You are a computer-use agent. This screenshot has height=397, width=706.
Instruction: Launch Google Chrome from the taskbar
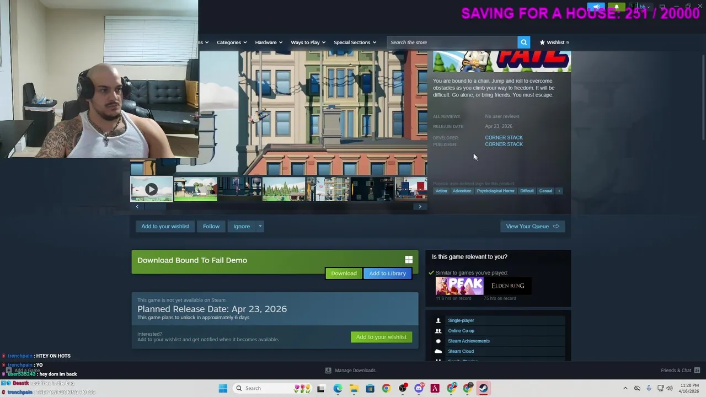(x=386, y=388)
